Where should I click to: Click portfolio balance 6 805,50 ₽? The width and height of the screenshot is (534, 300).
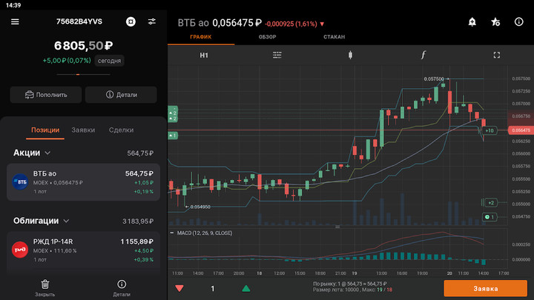83,46
